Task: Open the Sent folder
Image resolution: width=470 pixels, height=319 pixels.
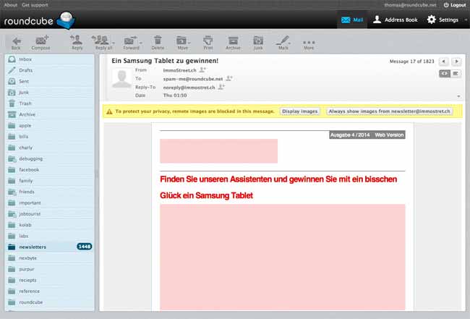Action: [49, 81]
